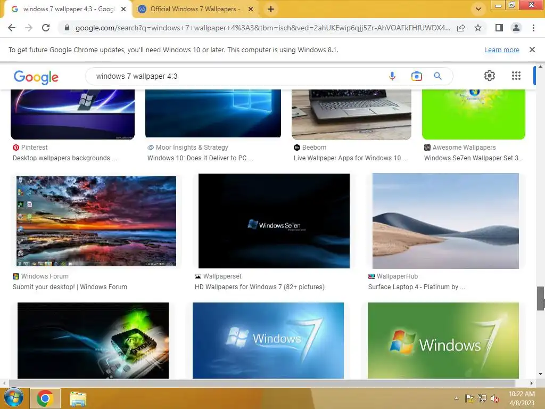Click the Chrome taskbar icon
Image resolution: width=545 pixels, height=409 pixels.
45,398
